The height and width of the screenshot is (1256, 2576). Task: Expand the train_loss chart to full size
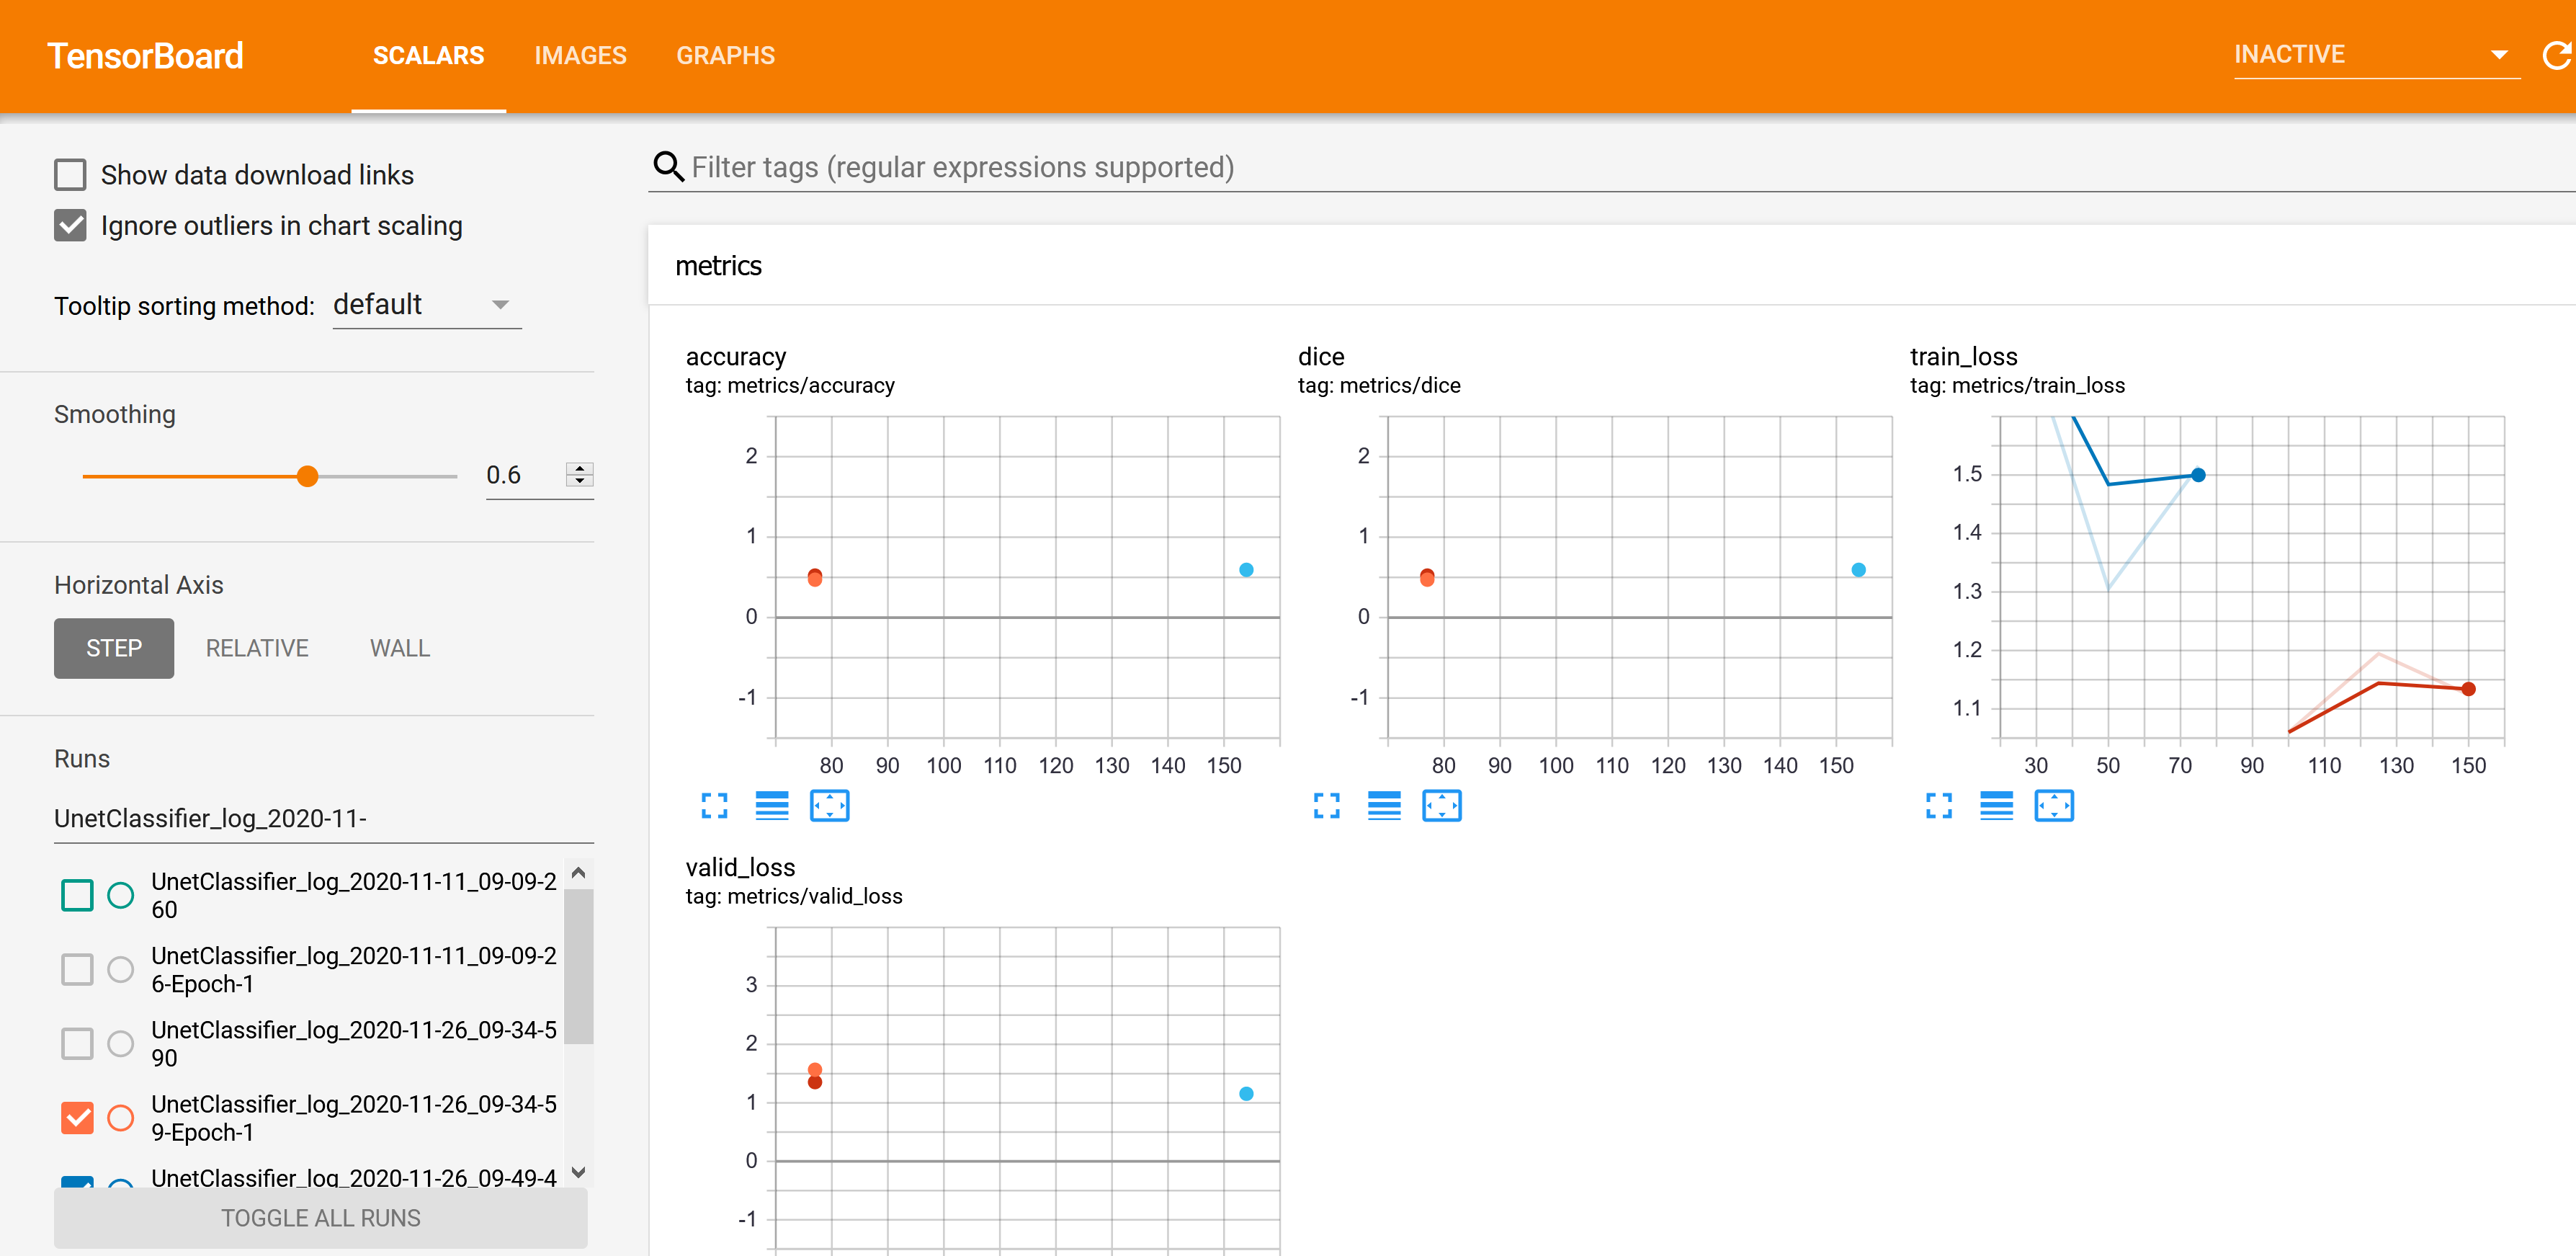1938,805
